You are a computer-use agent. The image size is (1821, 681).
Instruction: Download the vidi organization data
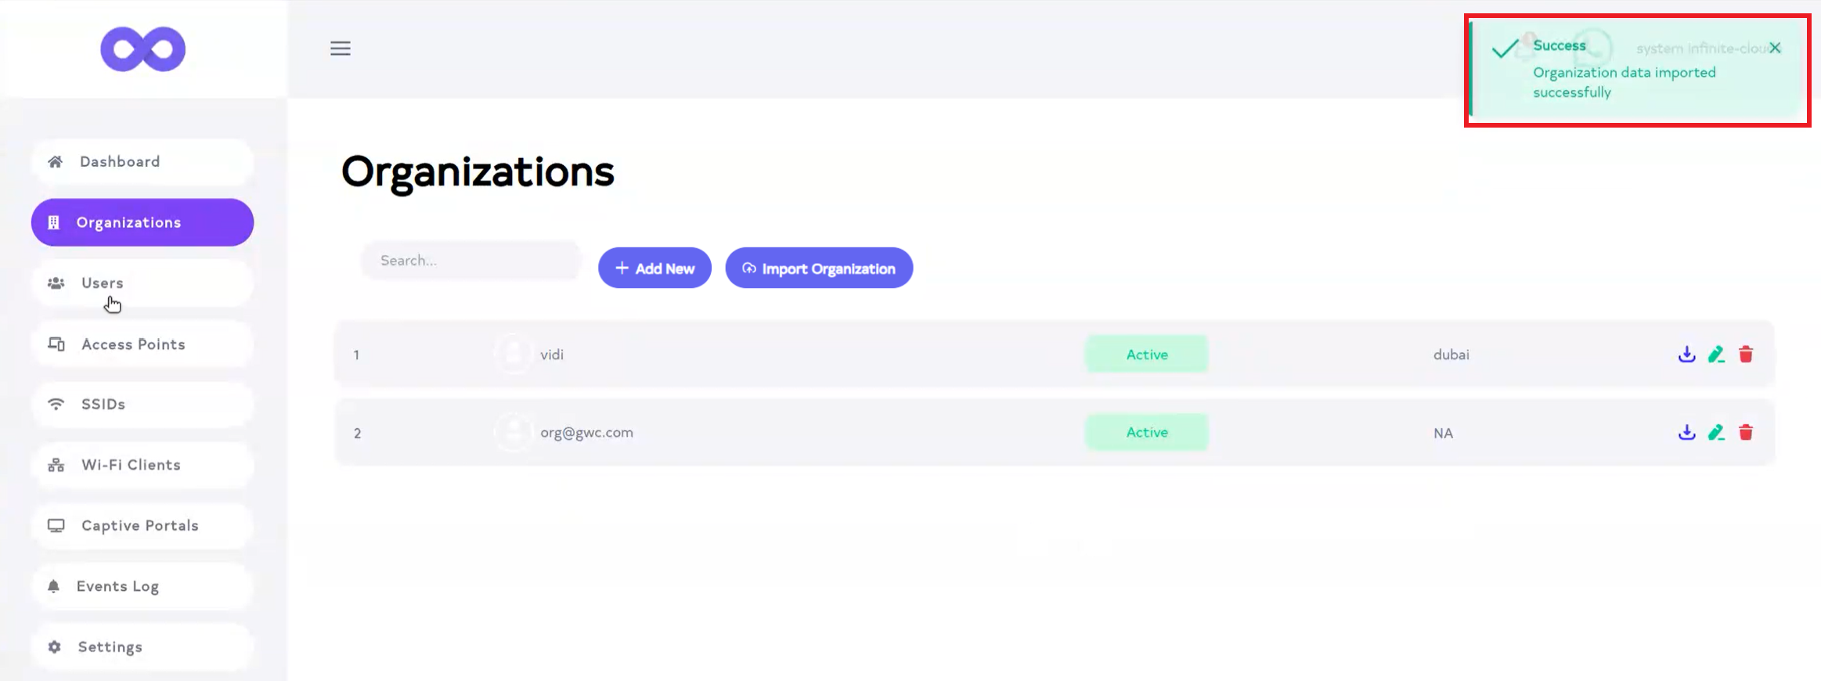1686,355
